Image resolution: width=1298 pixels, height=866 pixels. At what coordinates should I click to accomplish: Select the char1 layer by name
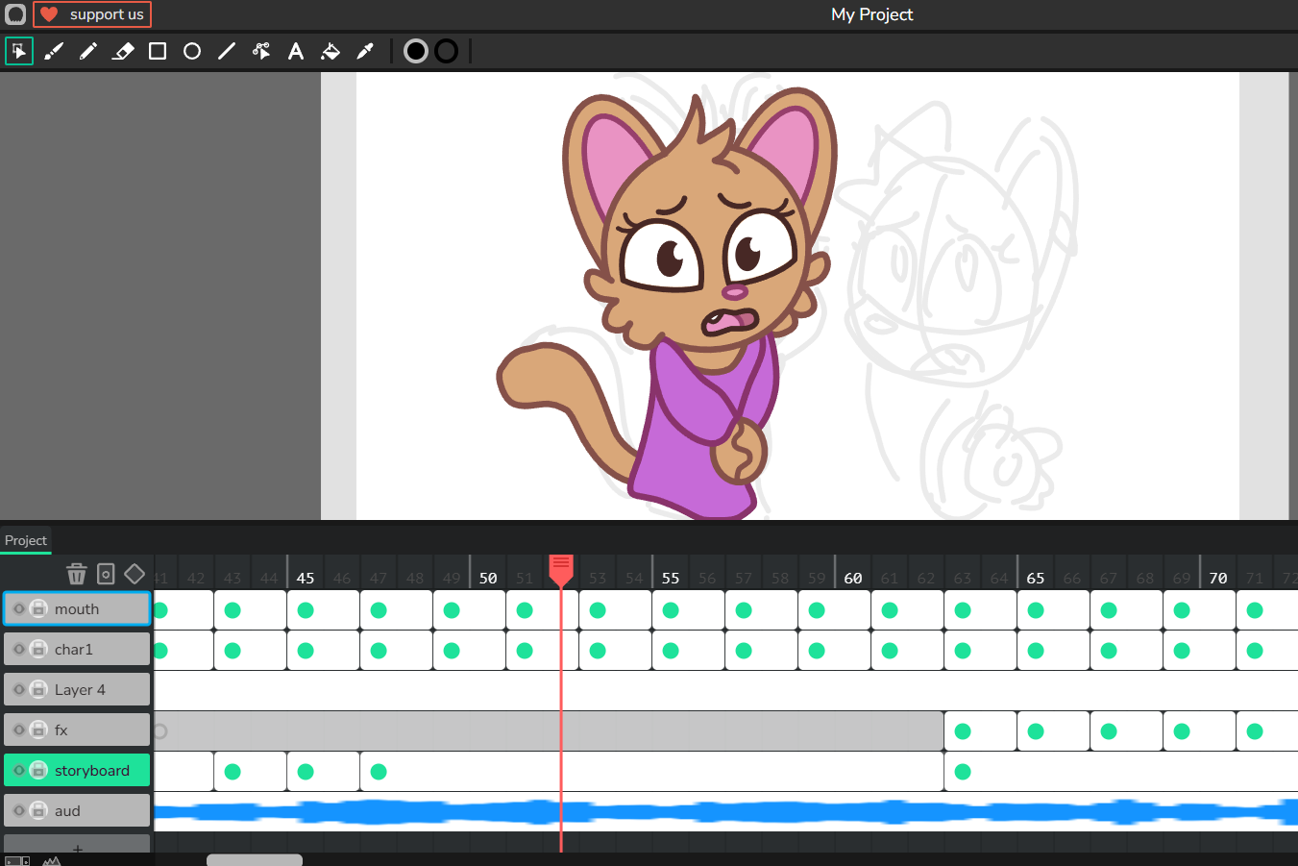74,649
